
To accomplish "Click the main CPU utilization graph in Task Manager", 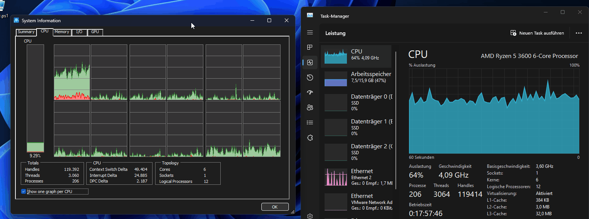I will point(494,111).
